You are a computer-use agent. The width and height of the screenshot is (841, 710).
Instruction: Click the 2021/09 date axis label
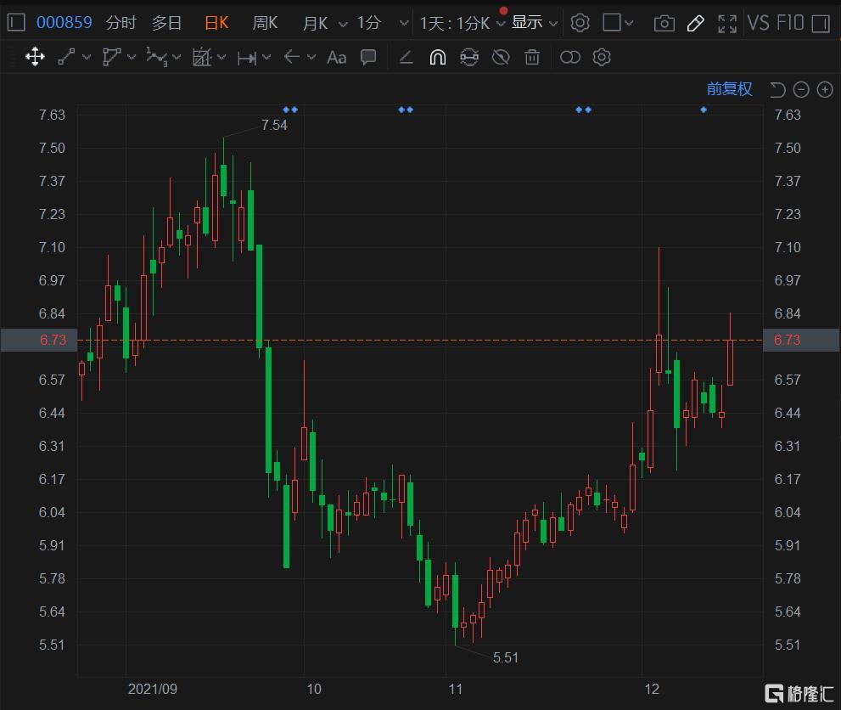[152, 689]
